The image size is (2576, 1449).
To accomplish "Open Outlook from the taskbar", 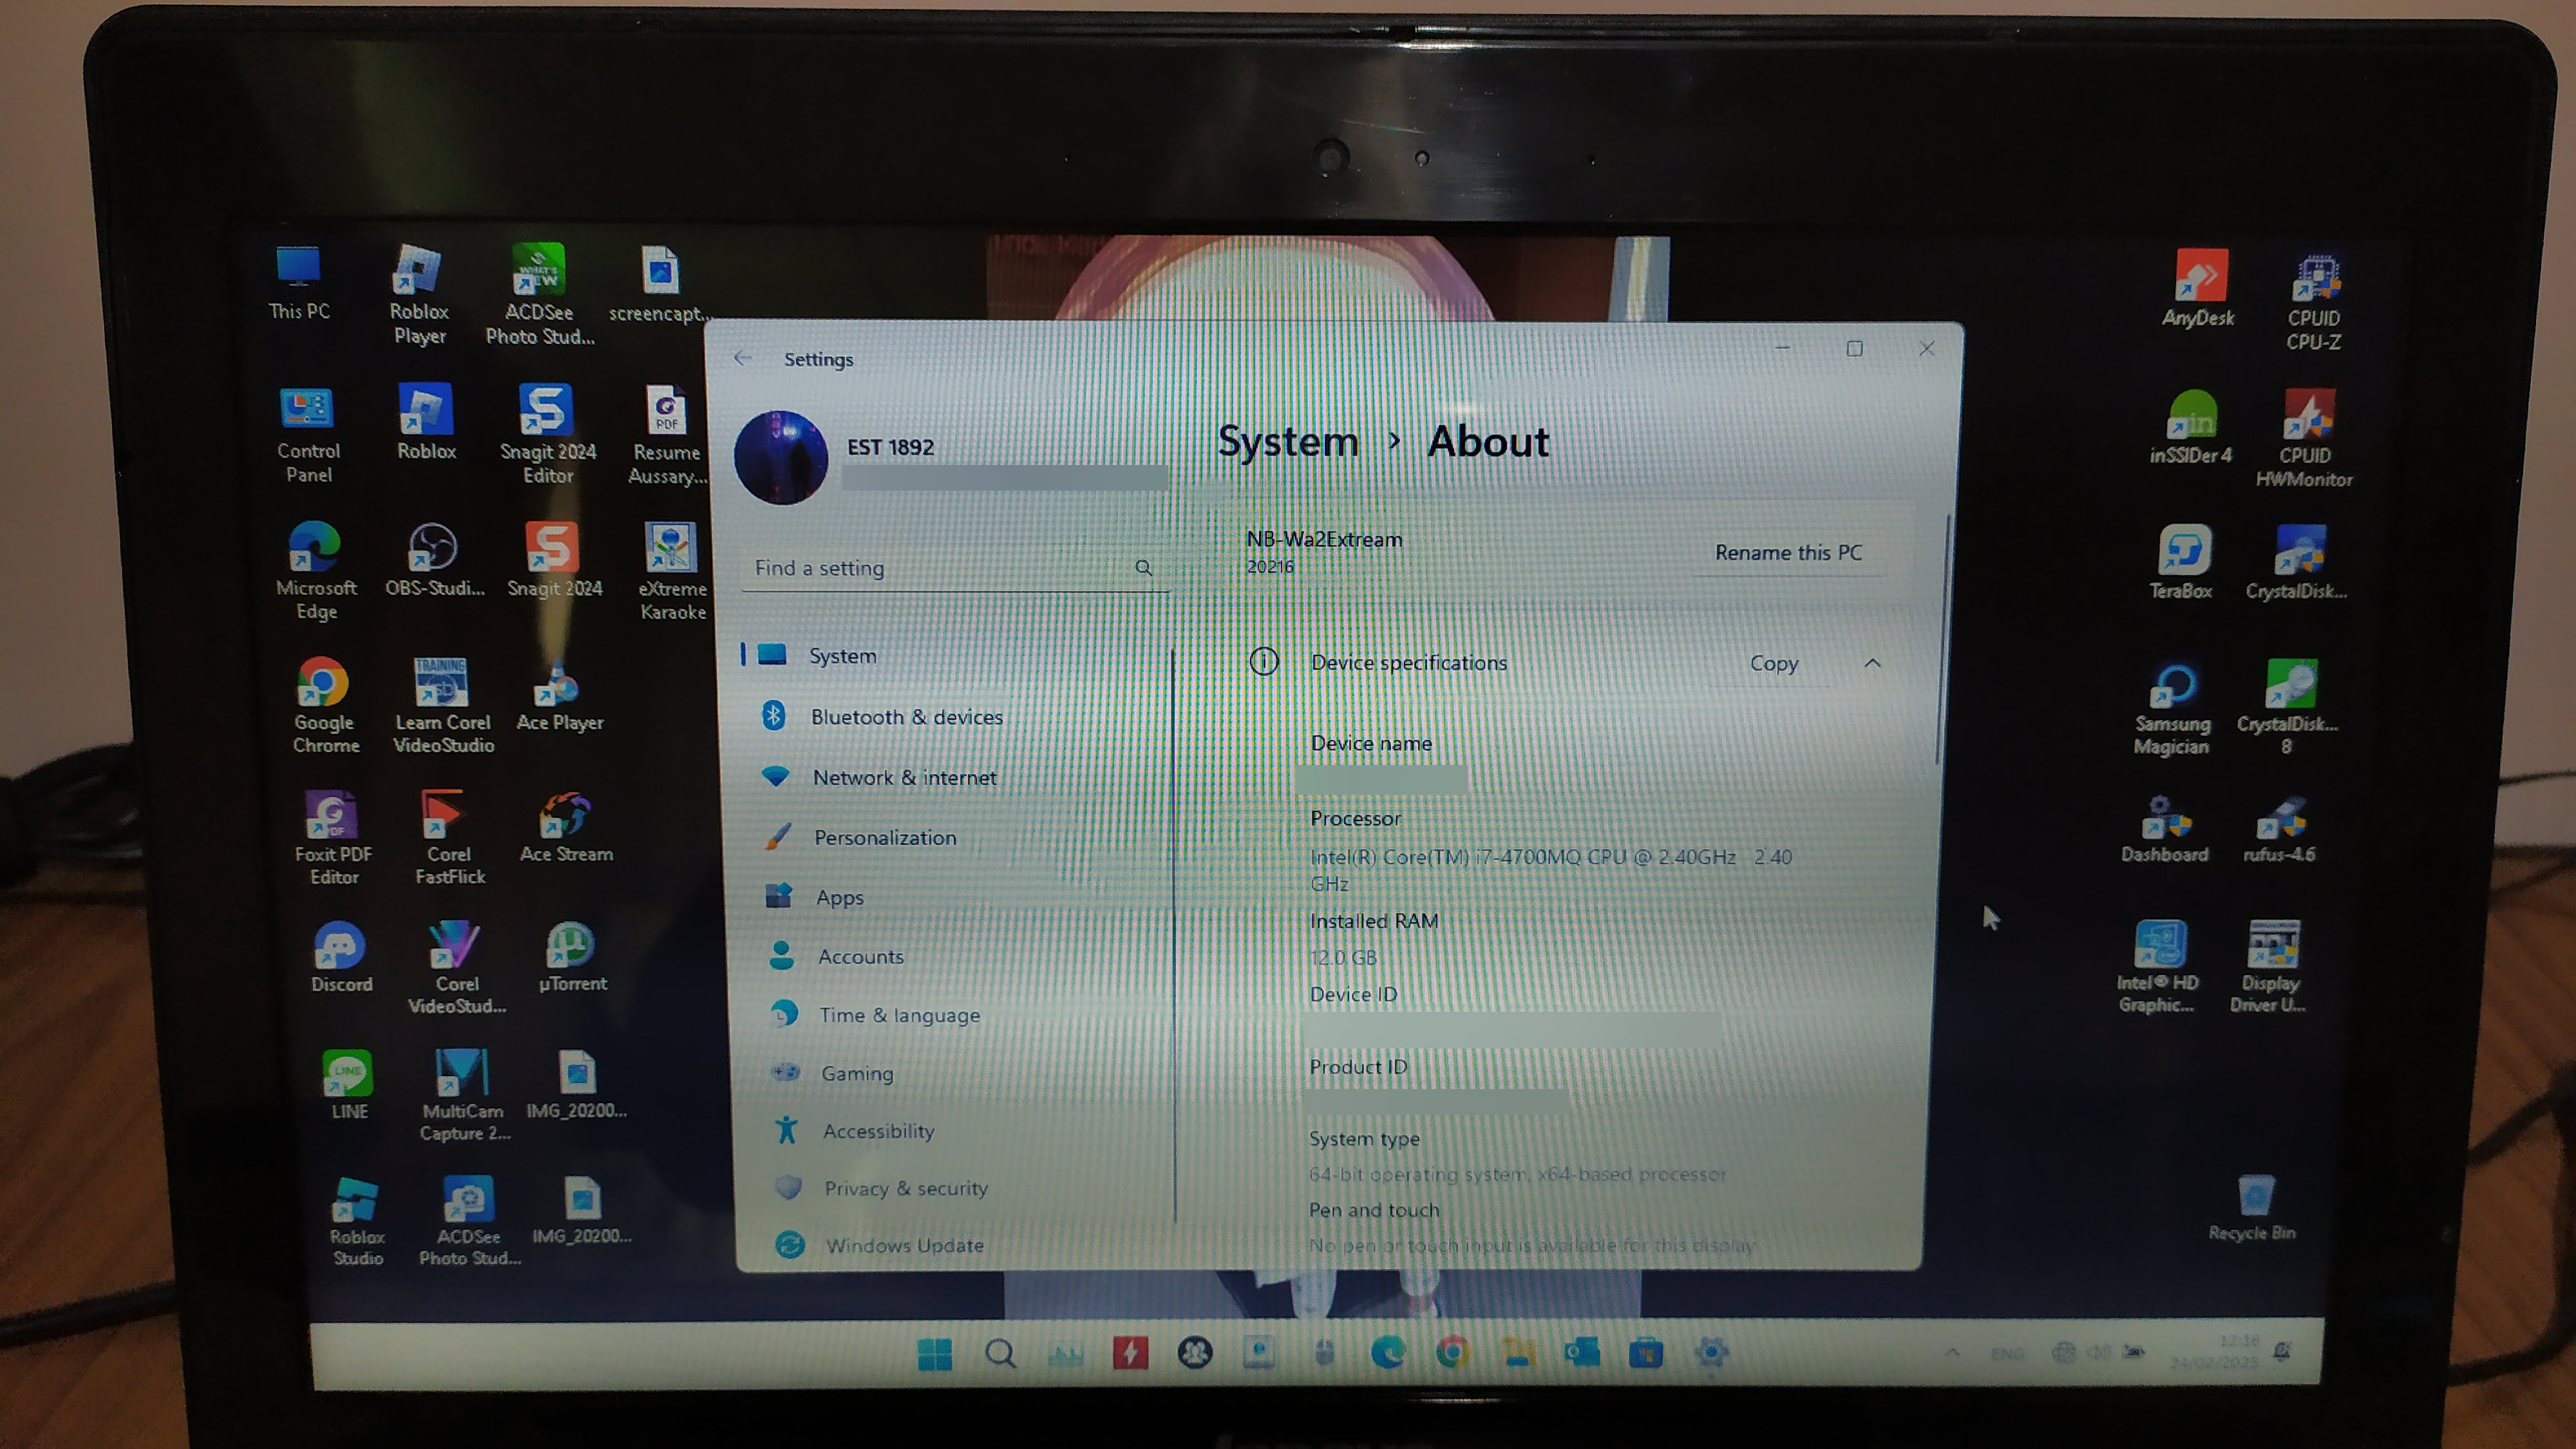I will 1581,1353.
